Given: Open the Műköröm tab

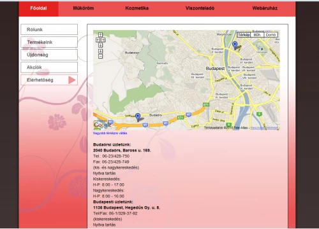Looking at the screenshot, I should coord(84,8).
